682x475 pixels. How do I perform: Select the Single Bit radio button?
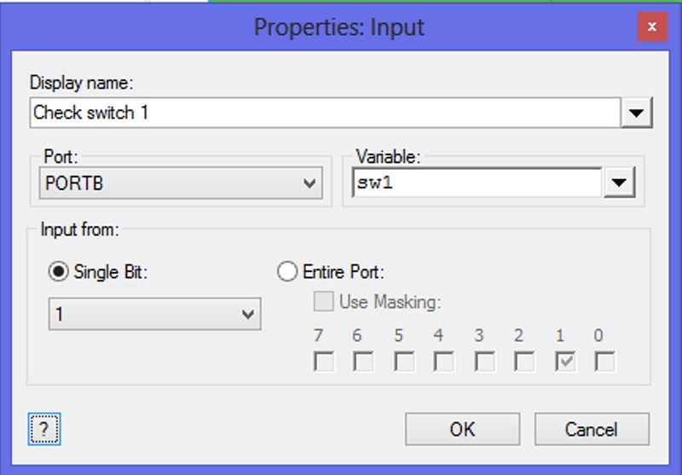58,272
